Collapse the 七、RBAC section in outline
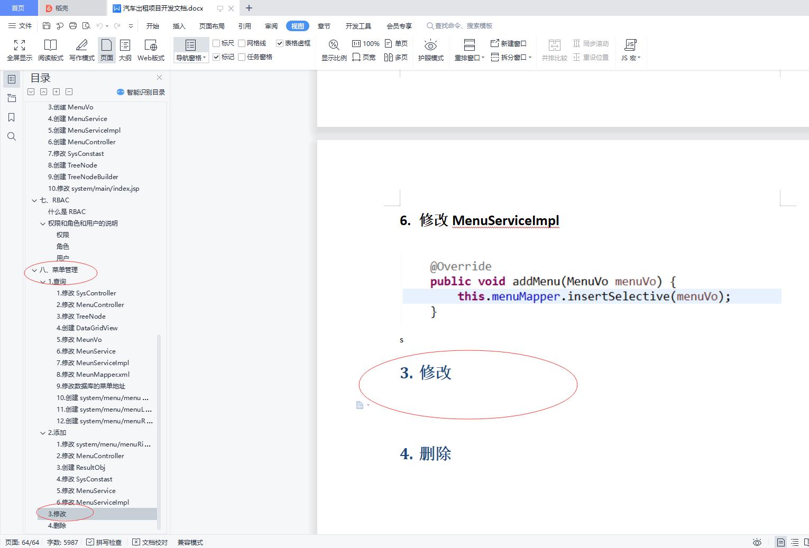 34,200
